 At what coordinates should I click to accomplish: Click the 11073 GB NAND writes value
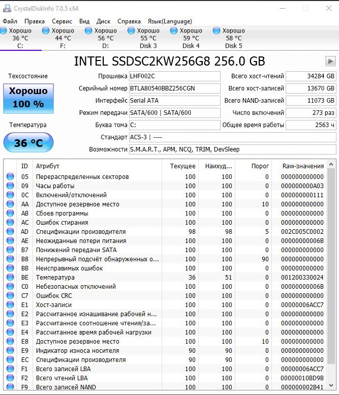(x=311, y=101)
